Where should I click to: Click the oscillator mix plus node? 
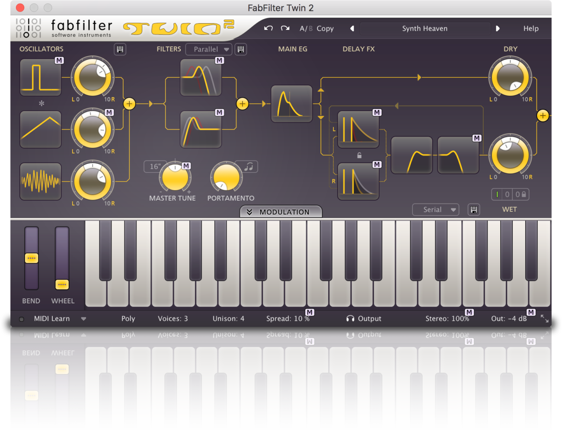click(129, 104)
